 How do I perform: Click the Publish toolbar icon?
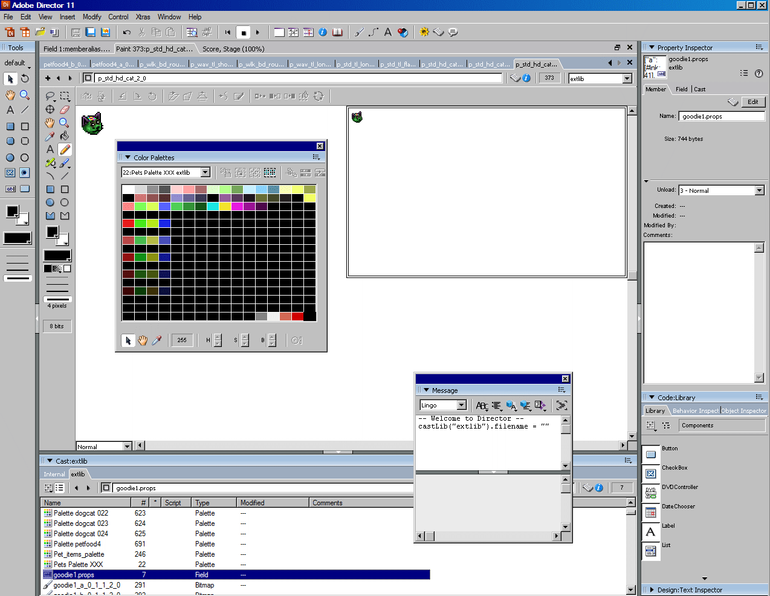tap(105, 32)
